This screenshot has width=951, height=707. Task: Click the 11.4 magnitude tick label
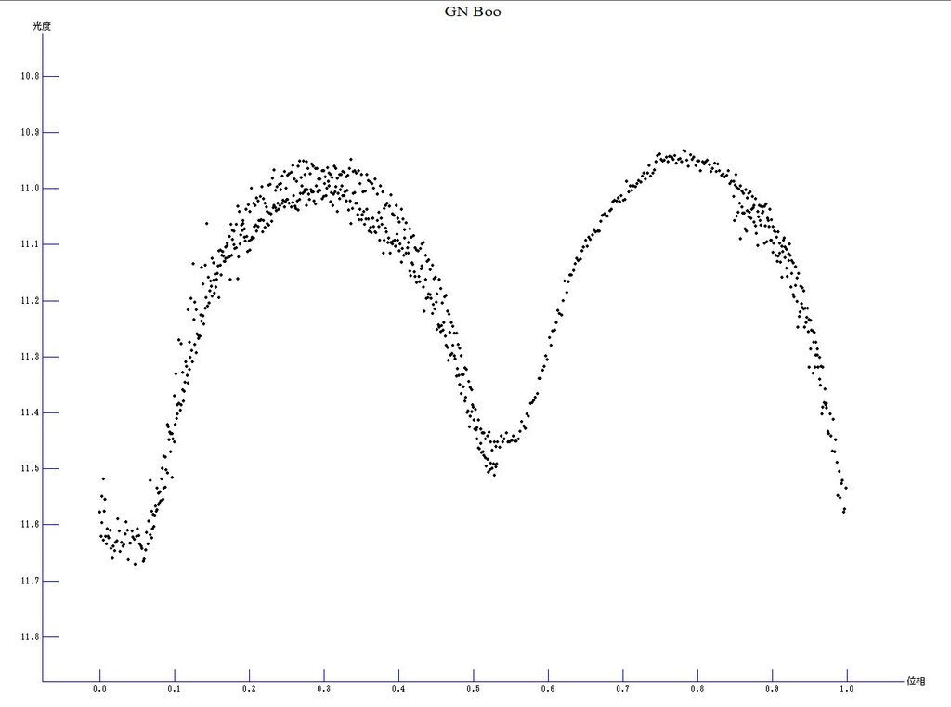tap(30, 412)
